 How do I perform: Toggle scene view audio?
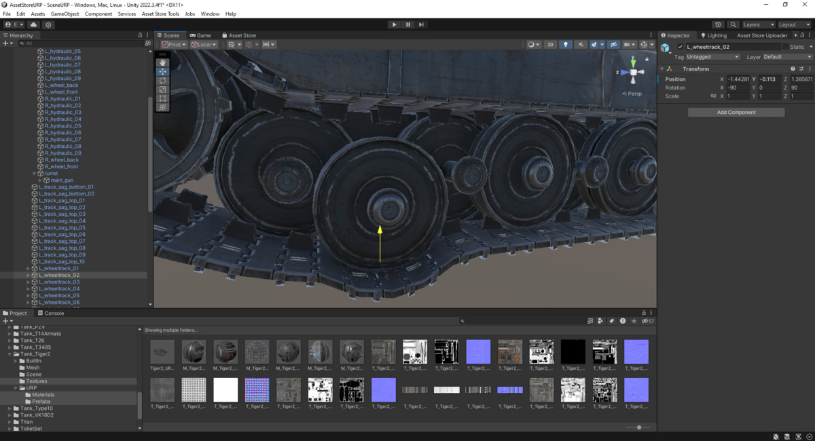pyautogui.click(x=581, y=44)
